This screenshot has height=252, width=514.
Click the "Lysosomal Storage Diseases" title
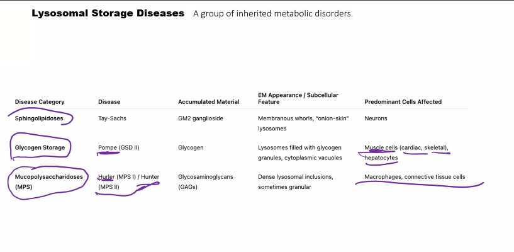point(108,13)
